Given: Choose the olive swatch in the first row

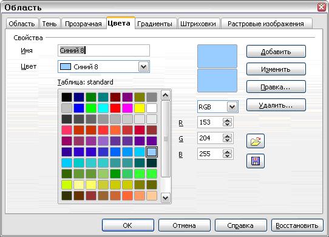Looking at the screenshot, I should [x=140, y=97].
